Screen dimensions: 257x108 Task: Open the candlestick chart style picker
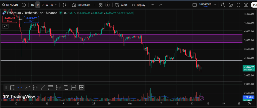(x=65, y=5)
